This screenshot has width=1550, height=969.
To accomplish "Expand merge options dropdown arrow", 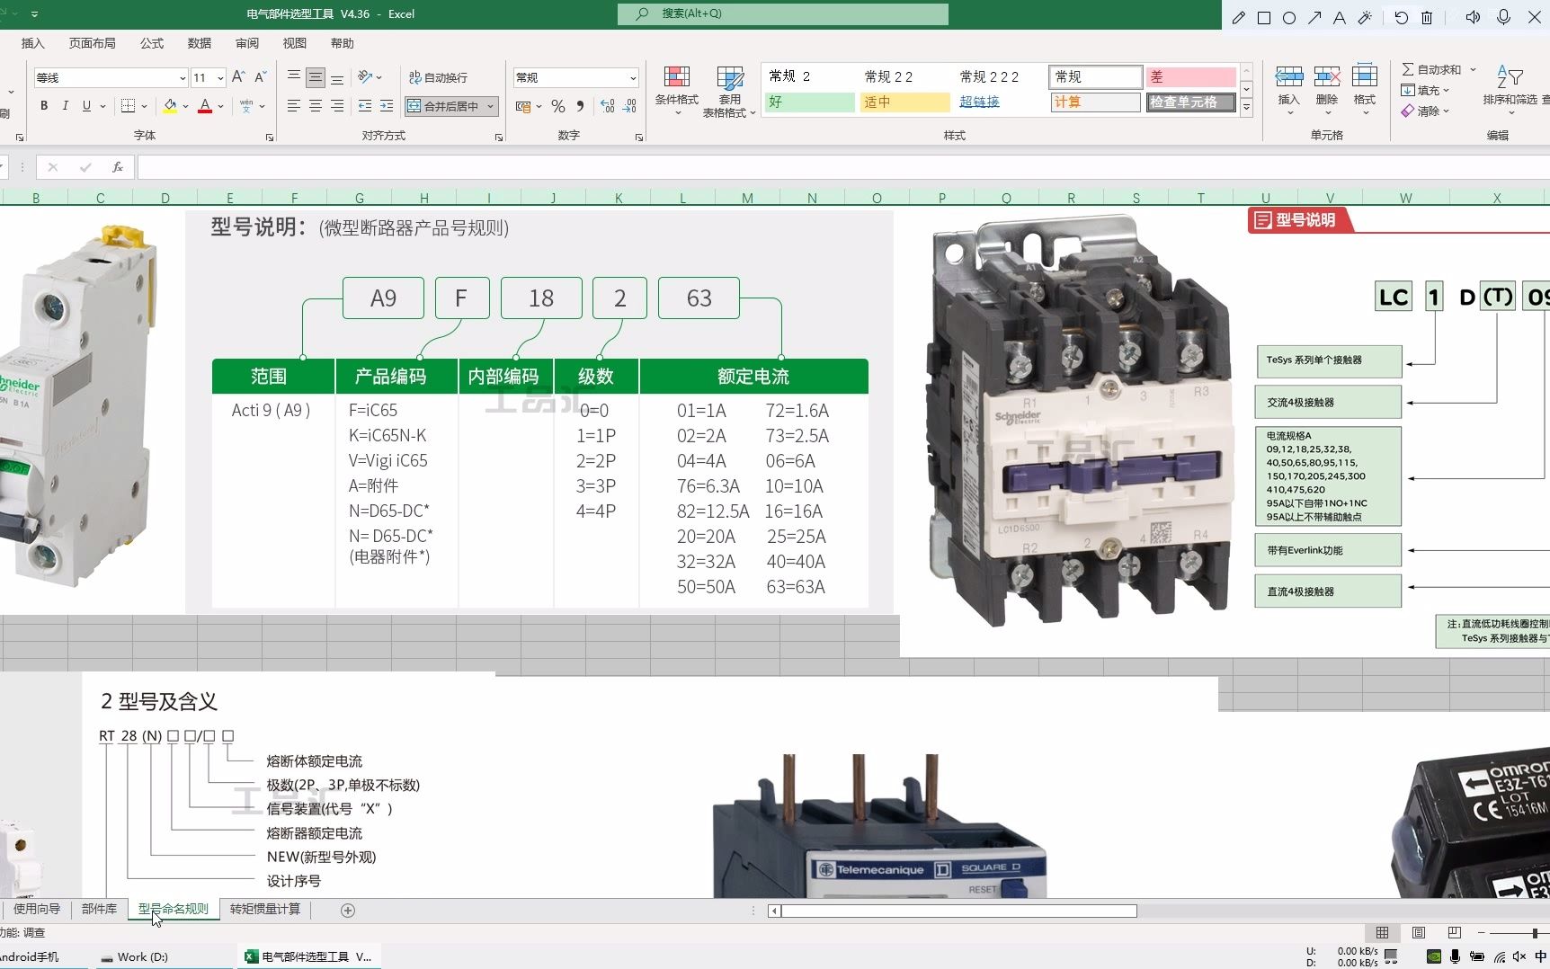I will pos(490,106).
